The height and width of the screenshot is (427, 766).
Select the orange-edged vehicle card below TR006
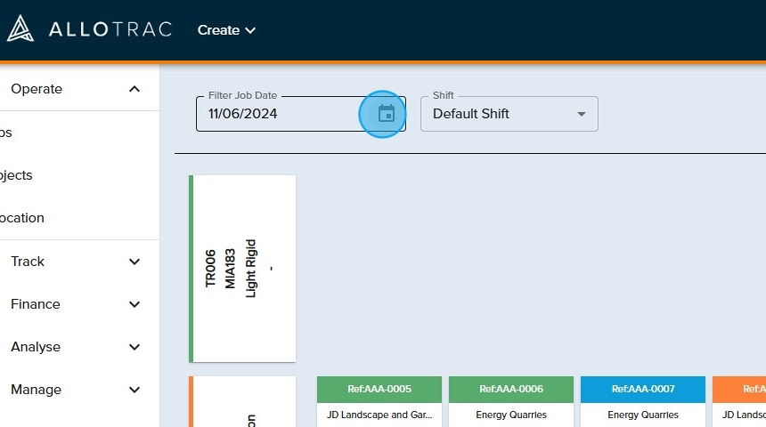(x=243, y=405)
